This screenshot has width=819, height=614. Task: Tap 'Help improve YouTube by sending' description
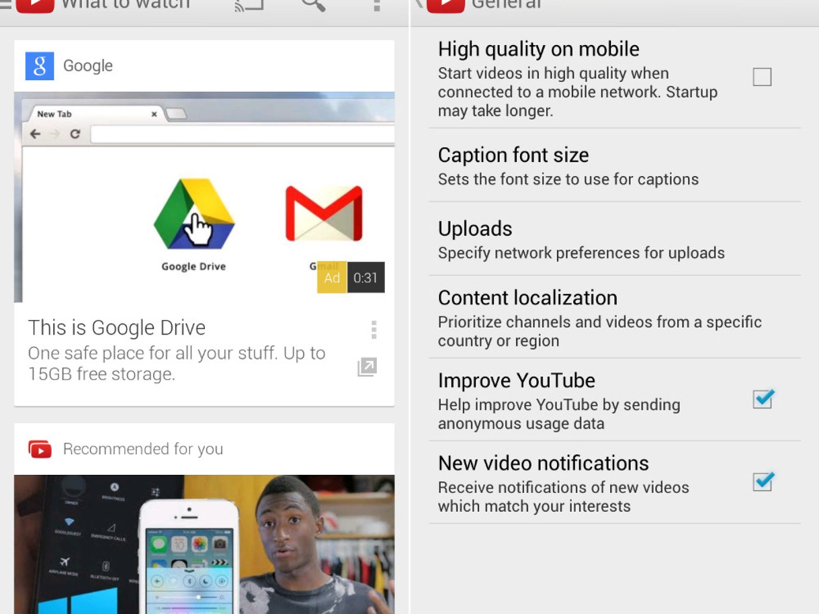coord(559,414)
